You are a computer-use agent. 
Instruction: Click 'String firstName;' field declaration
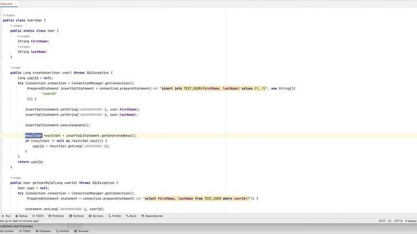coord(33,41)
